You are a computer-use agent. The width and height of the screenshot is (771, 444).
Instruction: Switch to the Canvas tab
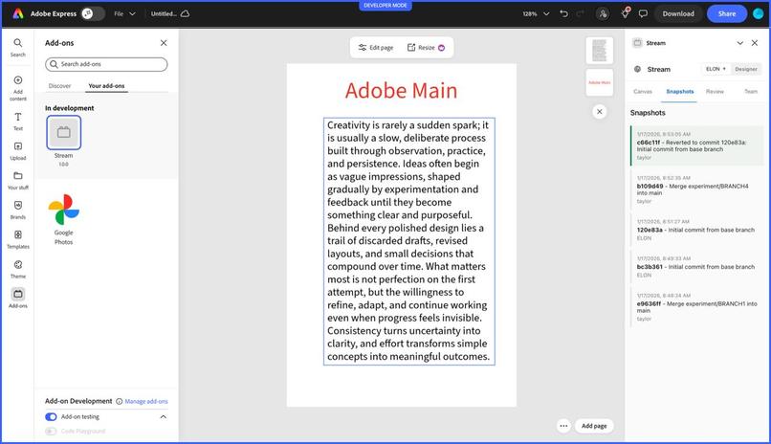(643, 92)
